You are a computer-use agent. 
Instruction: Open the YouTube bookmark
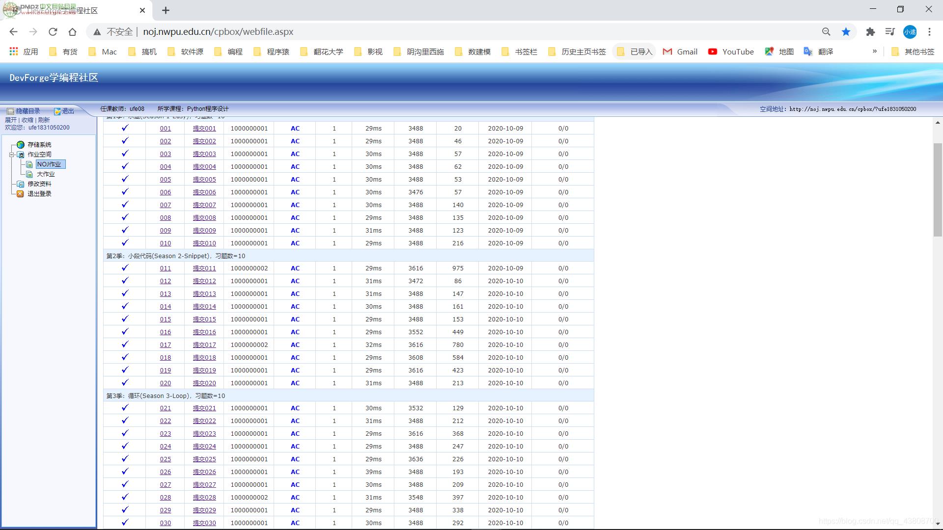(731, 52)
